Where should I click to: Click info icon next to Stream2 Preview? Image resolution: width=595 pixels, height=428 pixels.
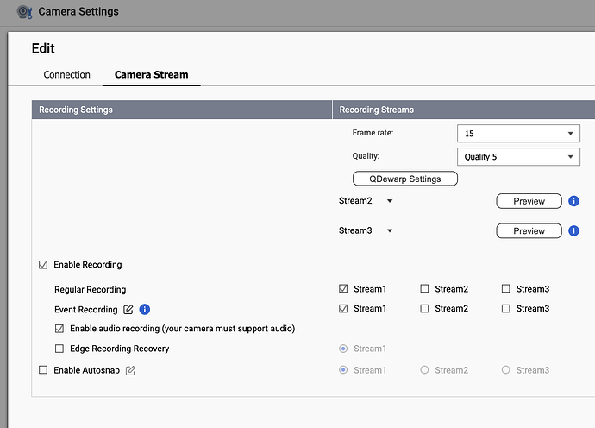click(574, 201)
